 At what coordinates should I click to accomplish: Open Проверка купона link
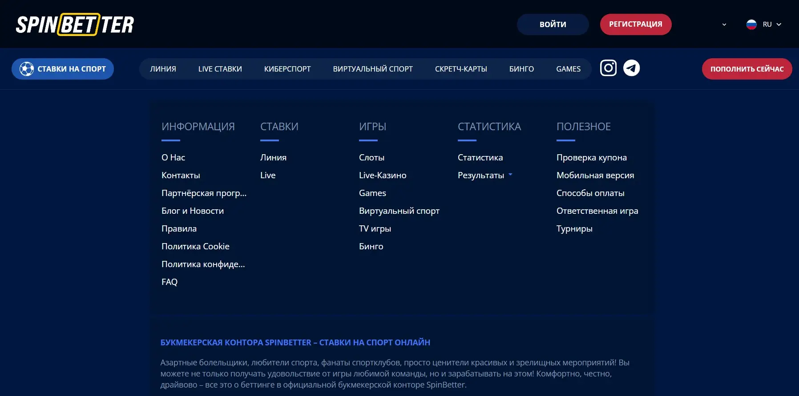[x=592, y=157]
